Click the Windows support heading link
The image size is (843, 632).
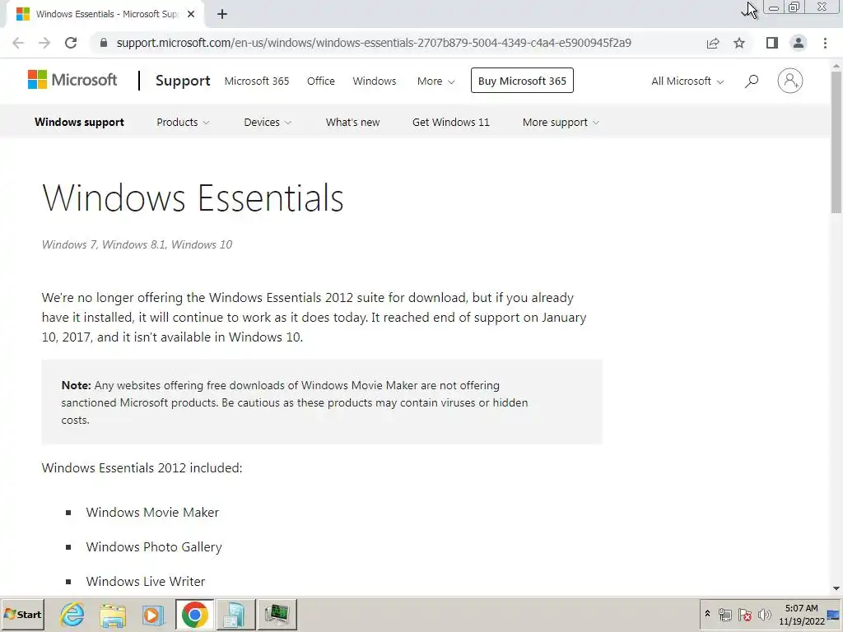click(79, 122)
